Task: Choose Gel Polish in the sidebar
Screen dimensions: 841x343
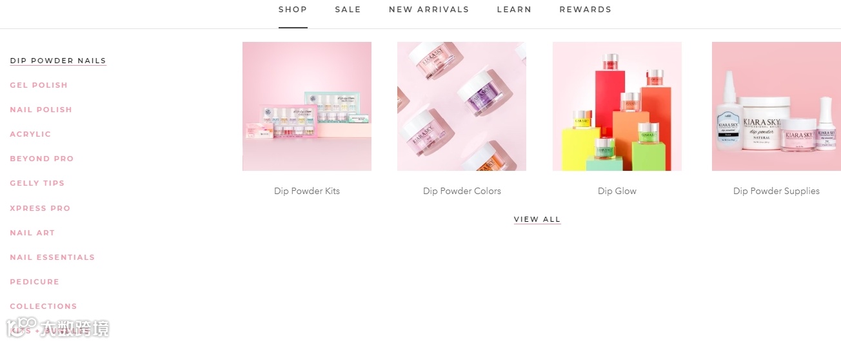Action: pos(39,85)
